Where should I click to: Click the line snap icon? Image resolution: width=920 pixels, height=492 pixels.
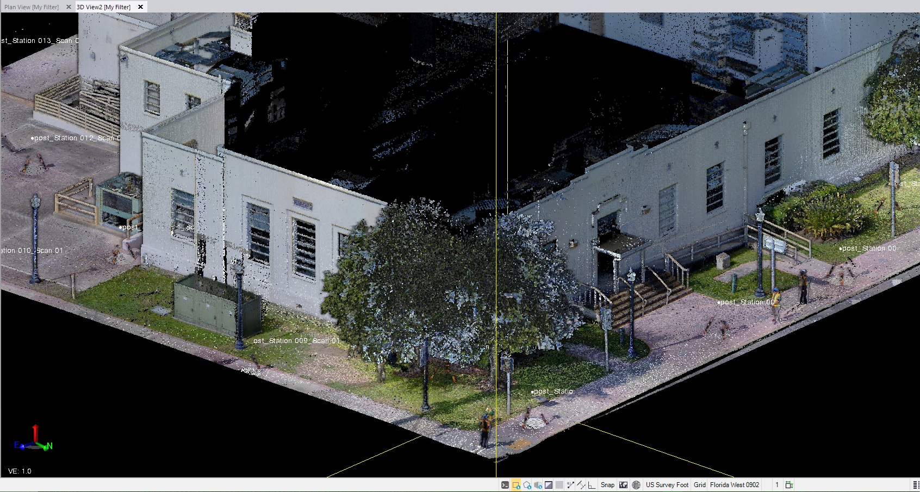coord(581,485)
